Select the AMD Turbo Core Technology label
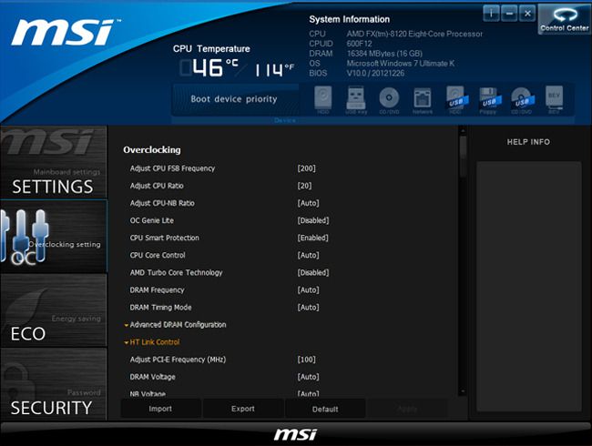The image size is (592, 446). tap(176, 273)
